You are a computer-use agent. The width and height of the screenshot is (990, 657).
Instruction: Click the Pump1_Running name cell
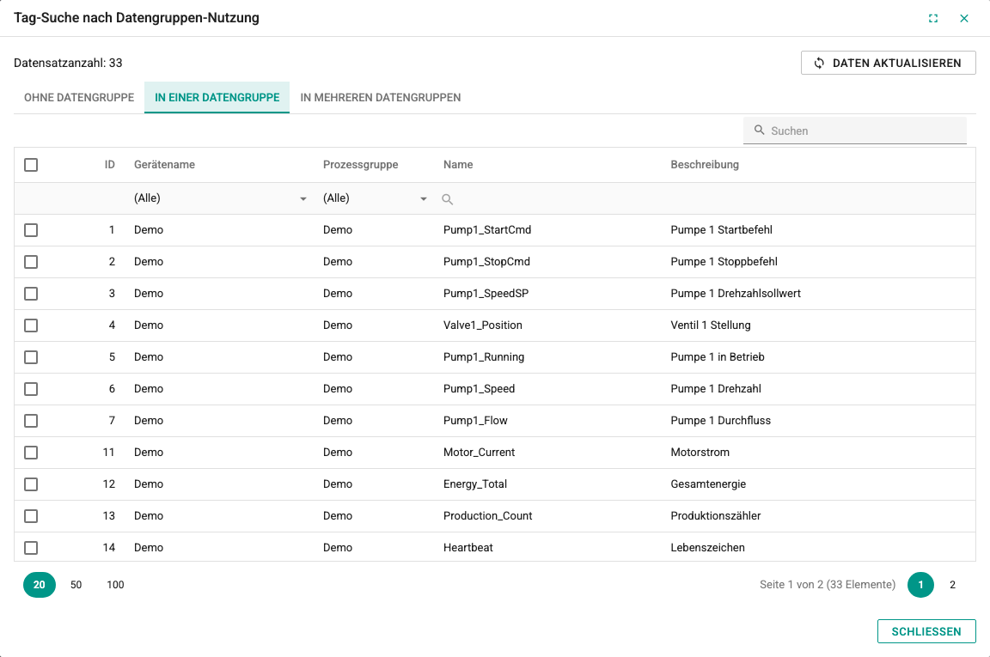[x=484, y=357]
